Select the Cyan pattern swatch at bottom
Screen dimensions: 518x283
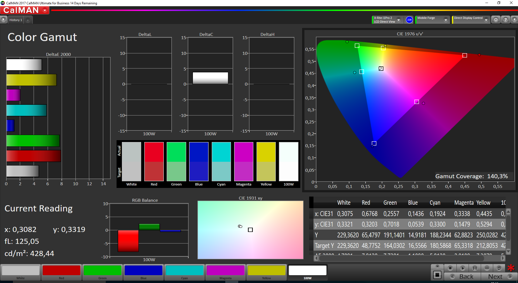tap(185, 272)
